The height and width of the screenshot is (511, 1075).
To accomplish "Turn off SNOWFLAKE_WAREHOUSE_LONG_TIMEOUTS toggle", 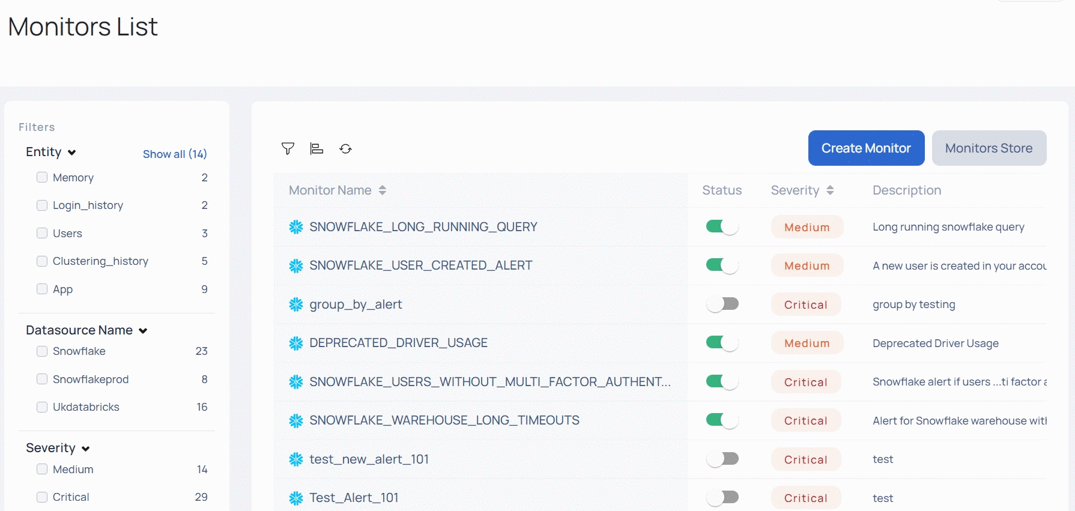I will 722,420.
